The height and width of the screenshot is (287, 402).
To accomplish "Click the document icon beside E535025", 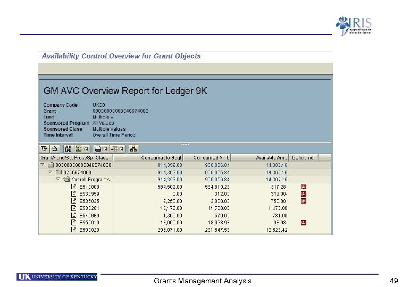I will 73,201.
